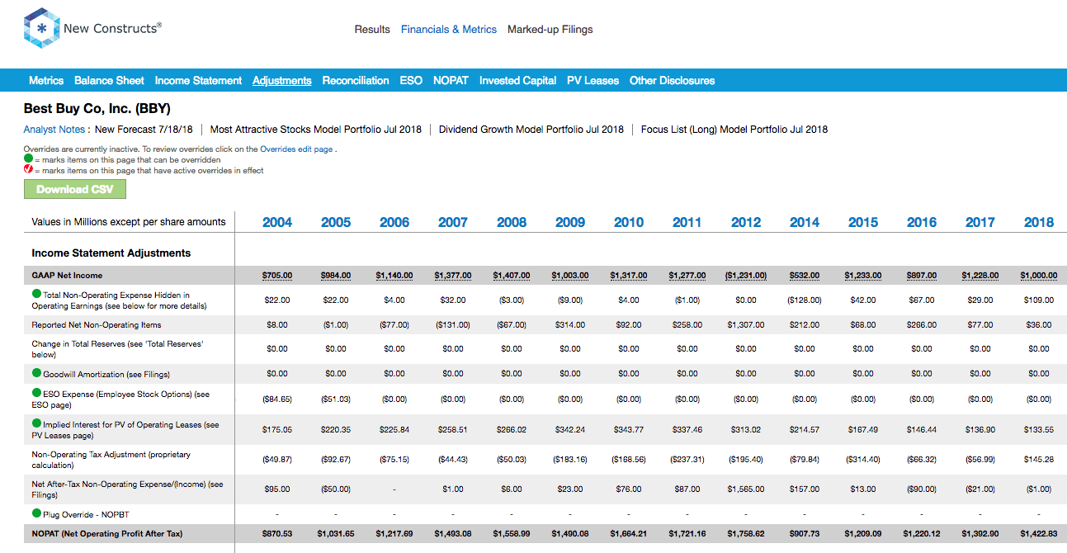This screenshot has width=1067, height=553.
Task: Click Implied Interest 2010 value $343.77
Action: click(x=629, y=429)
